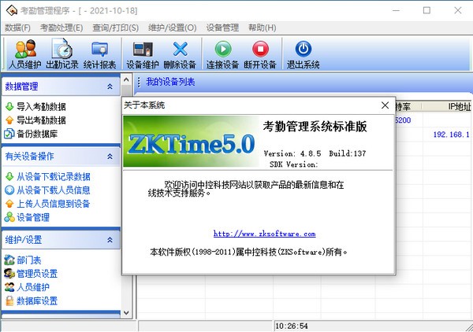Click 退出系统 exit system power icon

304,49
